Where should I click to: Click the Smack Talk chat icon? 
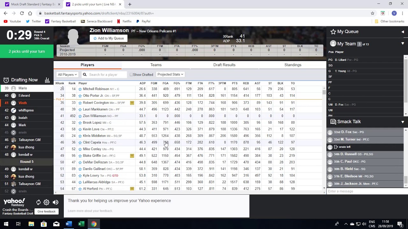pos(333,122)
